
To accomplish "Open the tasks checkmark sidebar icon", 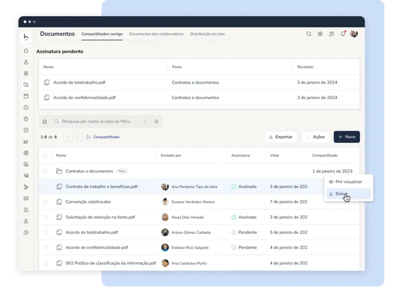I will coord(26,130).
